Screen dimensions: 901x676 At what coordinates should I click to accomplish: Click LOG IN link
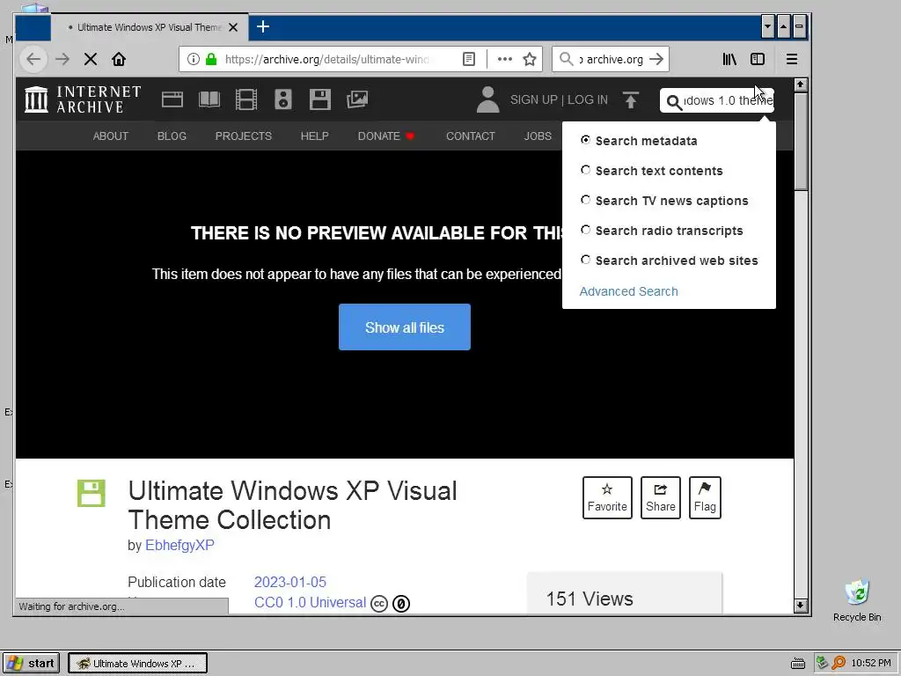[x=587, y=100]
